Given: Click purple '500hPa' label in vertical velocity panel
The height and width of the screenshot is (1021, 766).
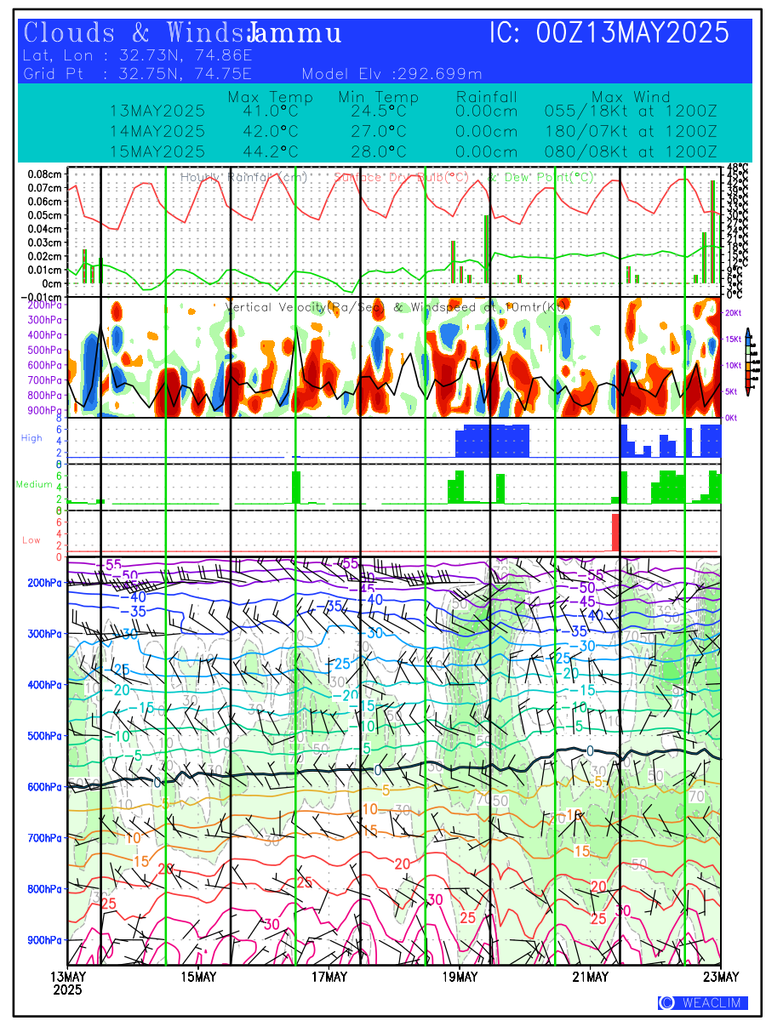Looking at the screenshot, I should pos(46,351).
